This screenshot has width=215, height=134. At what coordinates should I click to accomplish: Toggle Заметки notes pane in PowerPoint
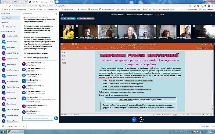click(x=156, y=115)
